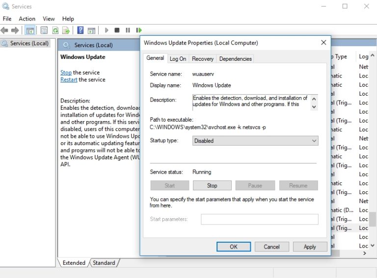Click the Back arrow in the toolbar
This screenshot has width=377, height=278.
click(x=5, y=30)
